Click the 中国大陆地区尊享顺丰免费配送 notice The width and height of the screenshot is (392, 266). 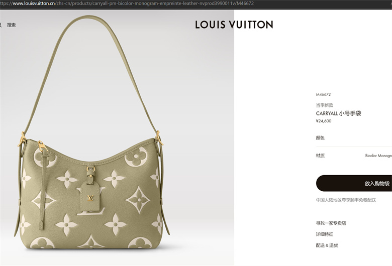pyautogui.click(x=346, y=200)
